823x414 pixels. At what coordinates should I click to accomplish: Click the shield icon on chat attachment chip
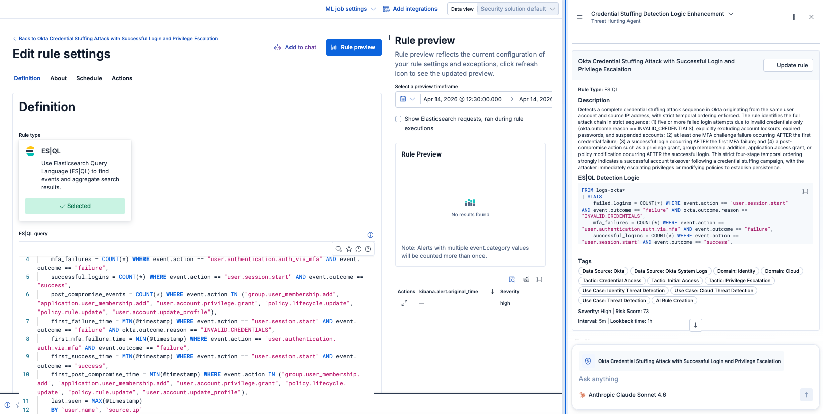click(588, 361)
